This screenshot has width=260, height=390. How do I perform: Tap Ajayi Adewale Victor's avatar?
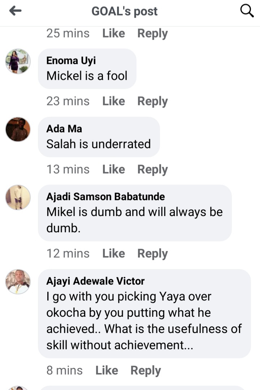18,282
